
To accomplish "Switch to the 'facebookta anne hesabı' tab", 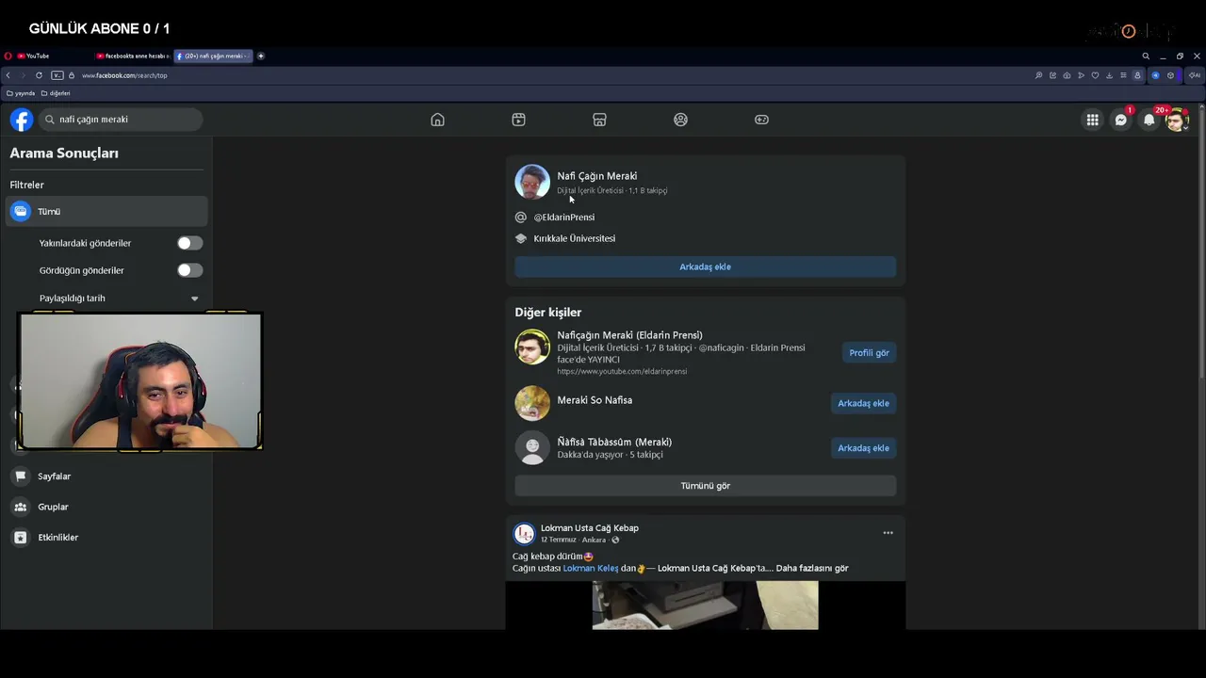I will tap(132, 56).
